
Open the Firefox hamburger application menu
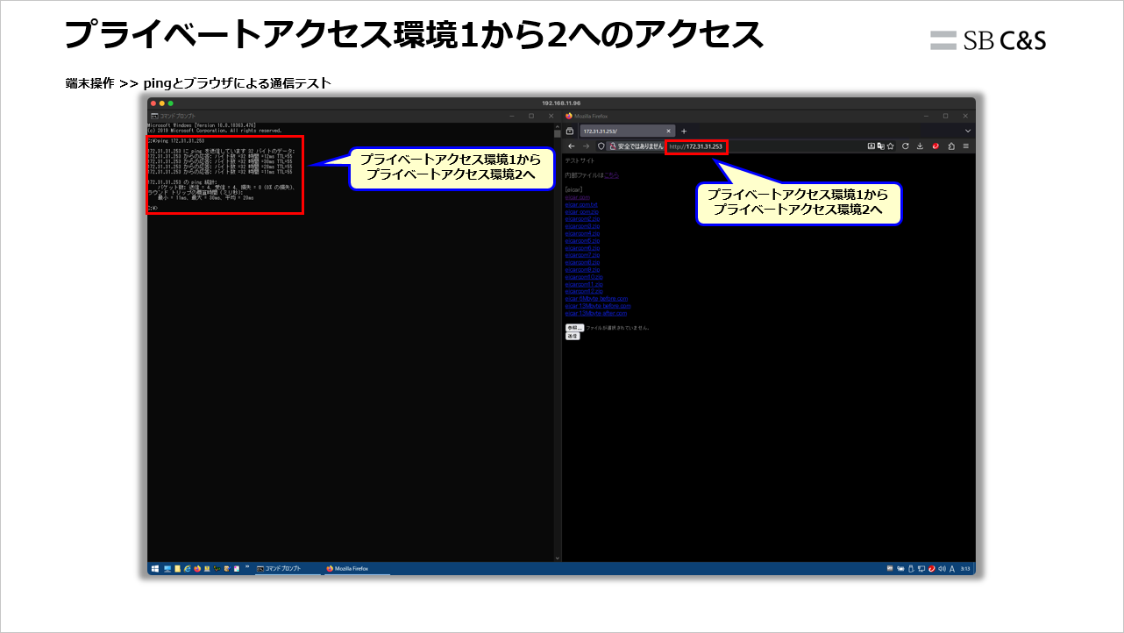click(966, 146)
